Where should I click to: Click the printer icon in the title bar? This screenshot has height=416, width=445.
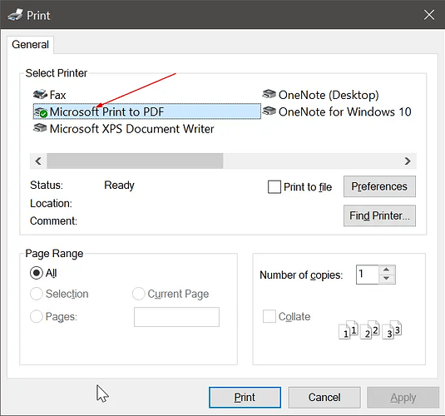[x=15, y=15]
